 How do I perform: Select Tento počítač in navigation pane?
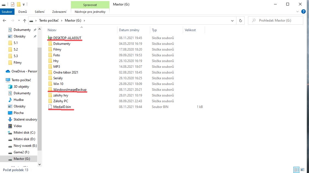click(21, 80)
